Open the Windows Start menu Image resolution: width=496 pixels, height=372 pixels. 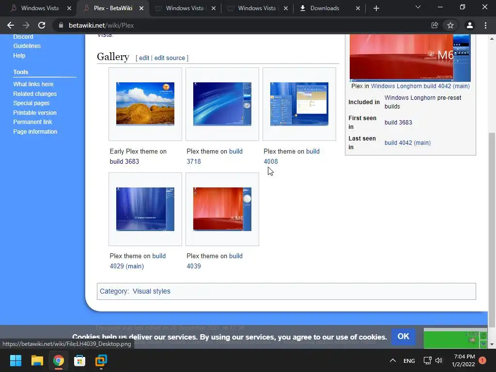tap(15, 360)
